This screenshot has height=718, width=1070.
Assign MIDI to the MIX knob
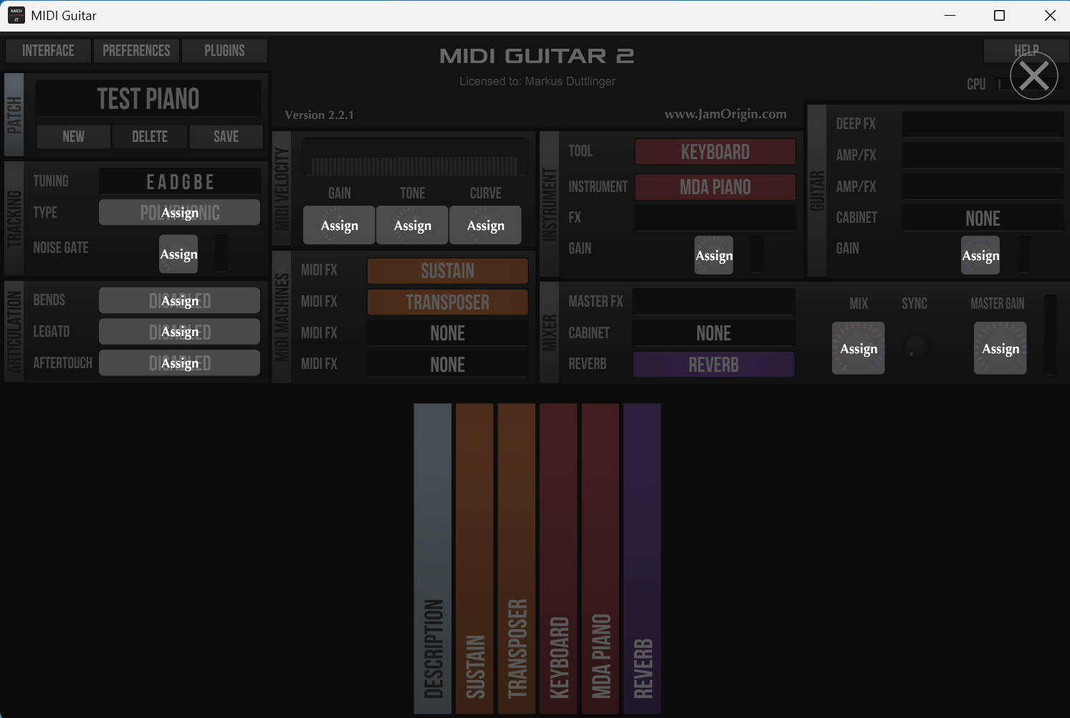859,348
